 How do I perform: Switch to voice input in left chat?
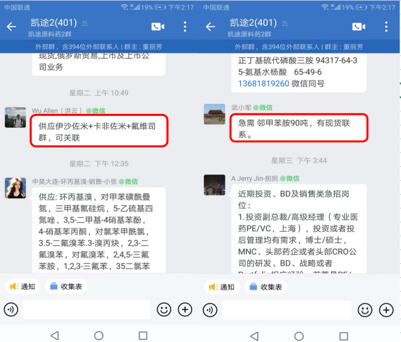pos(11,309)
